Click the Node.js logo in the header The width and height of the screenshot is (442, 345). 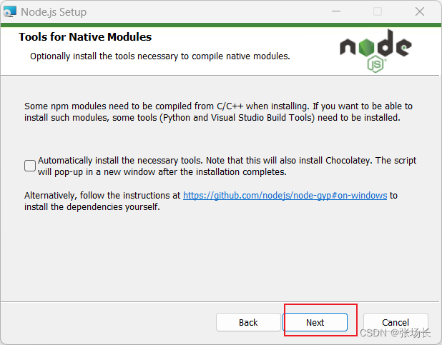click(375, 51)
